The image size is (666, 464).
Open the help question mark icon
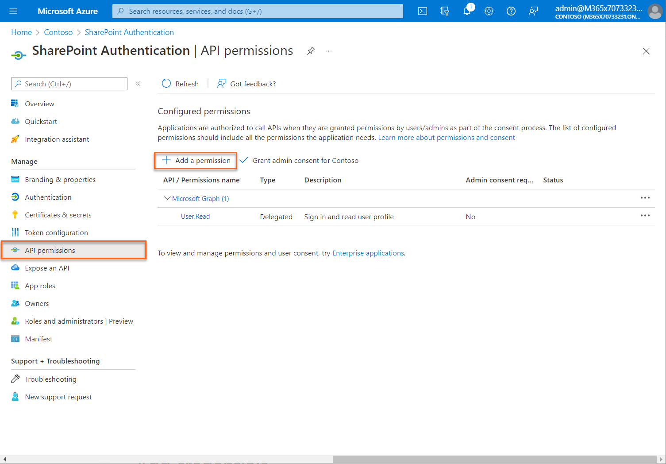511,11
